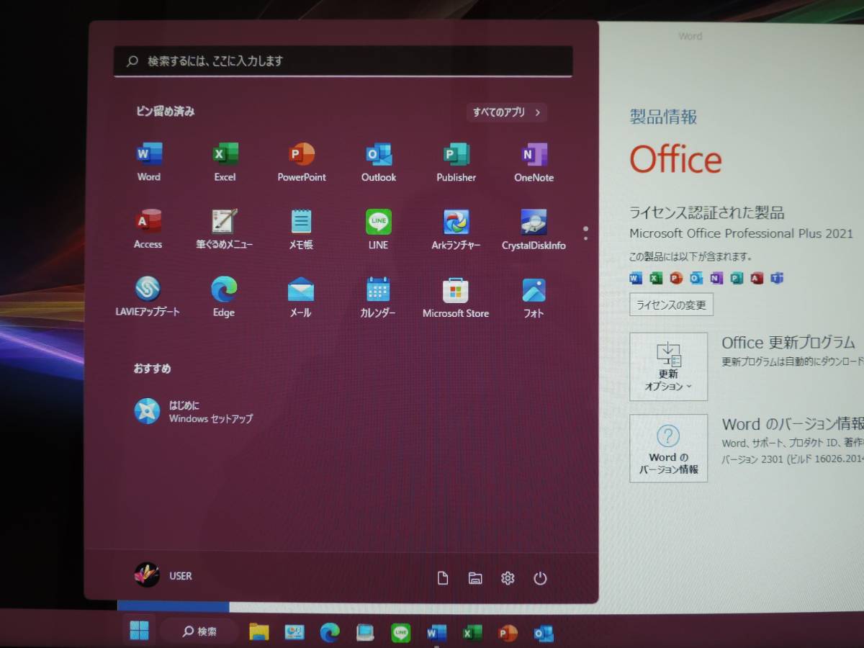The image size is (864, 648).
Task: Open the 筆ぐるめメニュー app
Action: pyautogui.click(x=225, y=230)
